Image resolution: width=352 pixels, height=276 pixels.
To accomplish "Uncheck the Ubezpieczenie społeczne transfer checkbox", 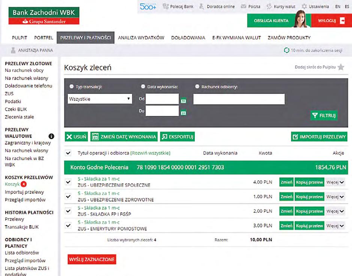I will pos(68,182).
